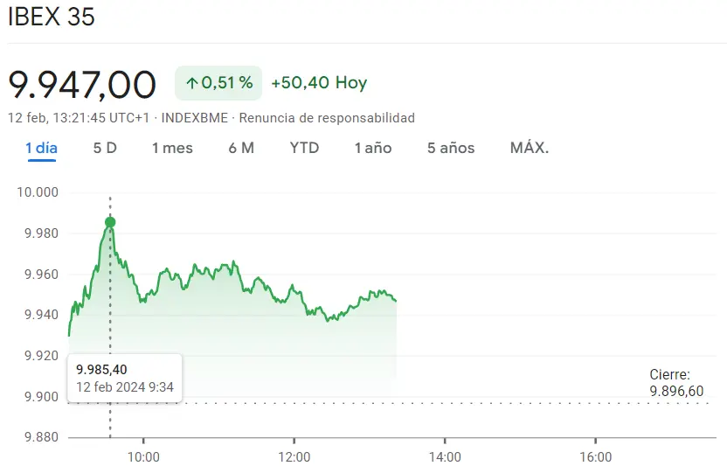
Task: Click the +50,40 Hoy change text
Action: click(x=319, y=83)
